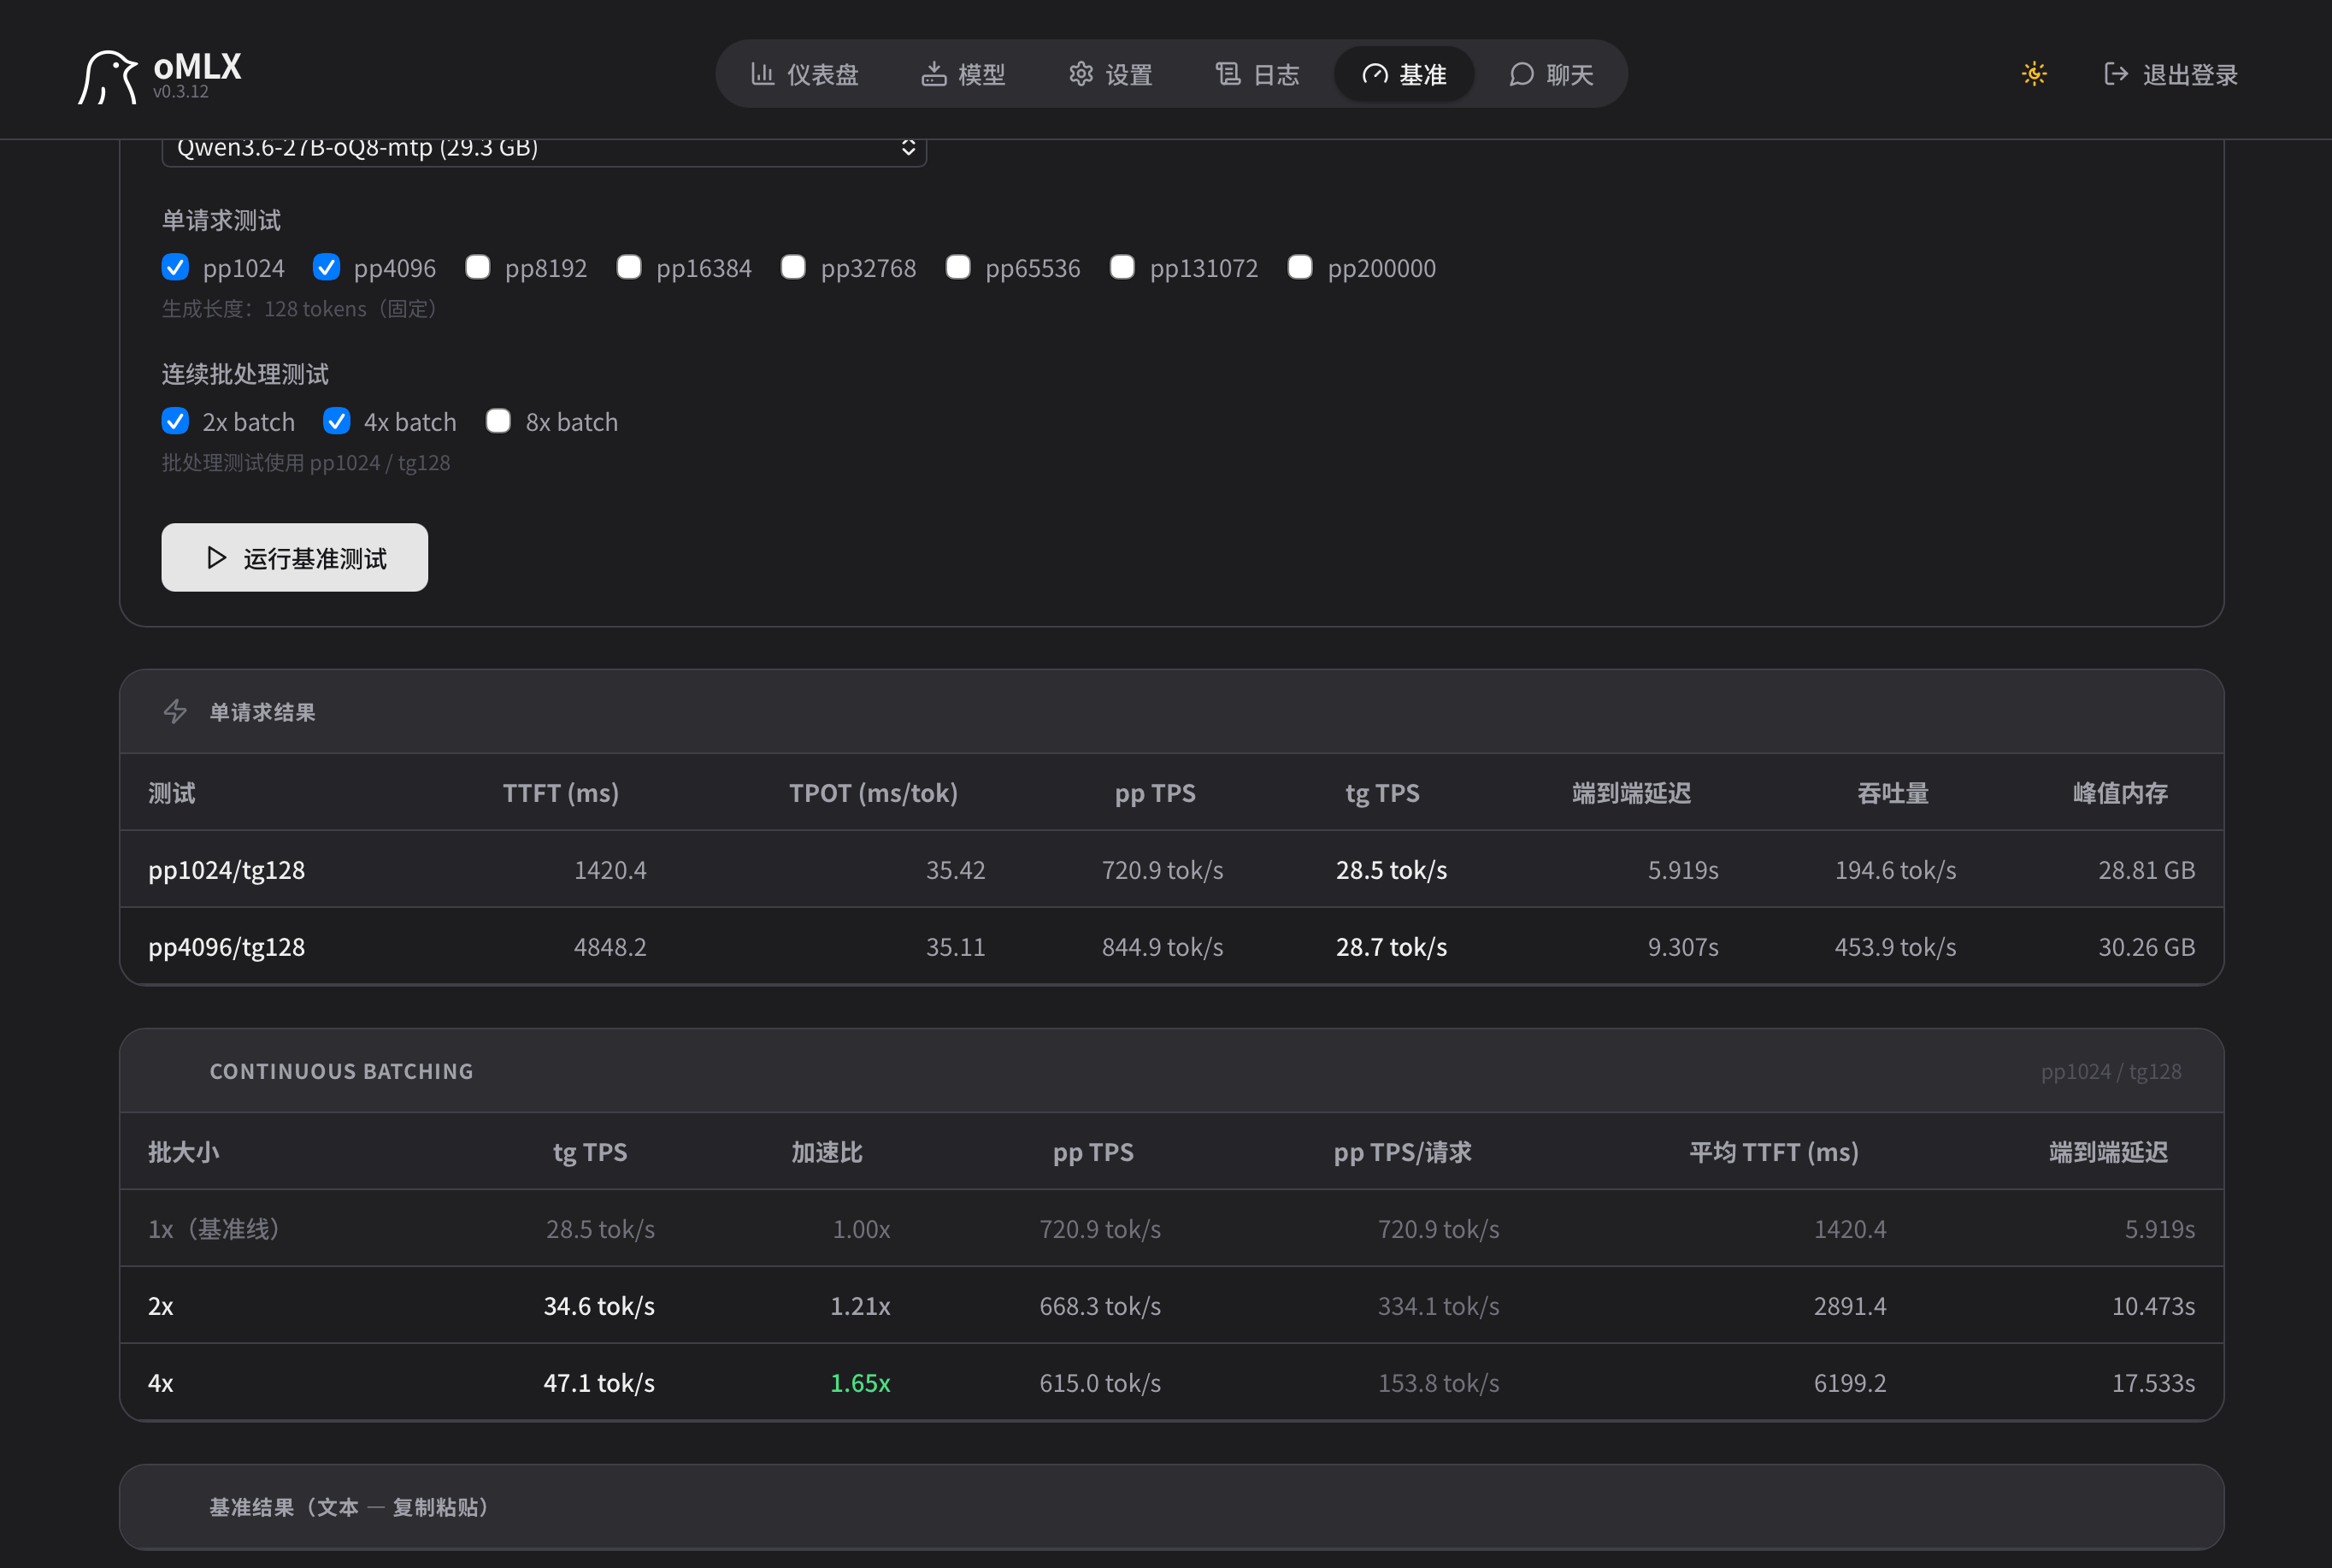Click the models download icon
This screenshot has height=1568, width=2332.
click(x=933, y=74)
